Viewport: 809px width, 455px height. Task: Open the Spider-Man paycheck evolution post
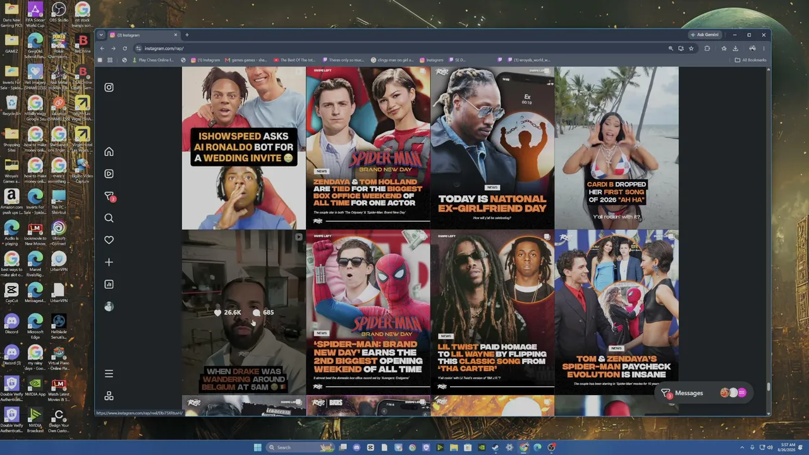[617, 312]
